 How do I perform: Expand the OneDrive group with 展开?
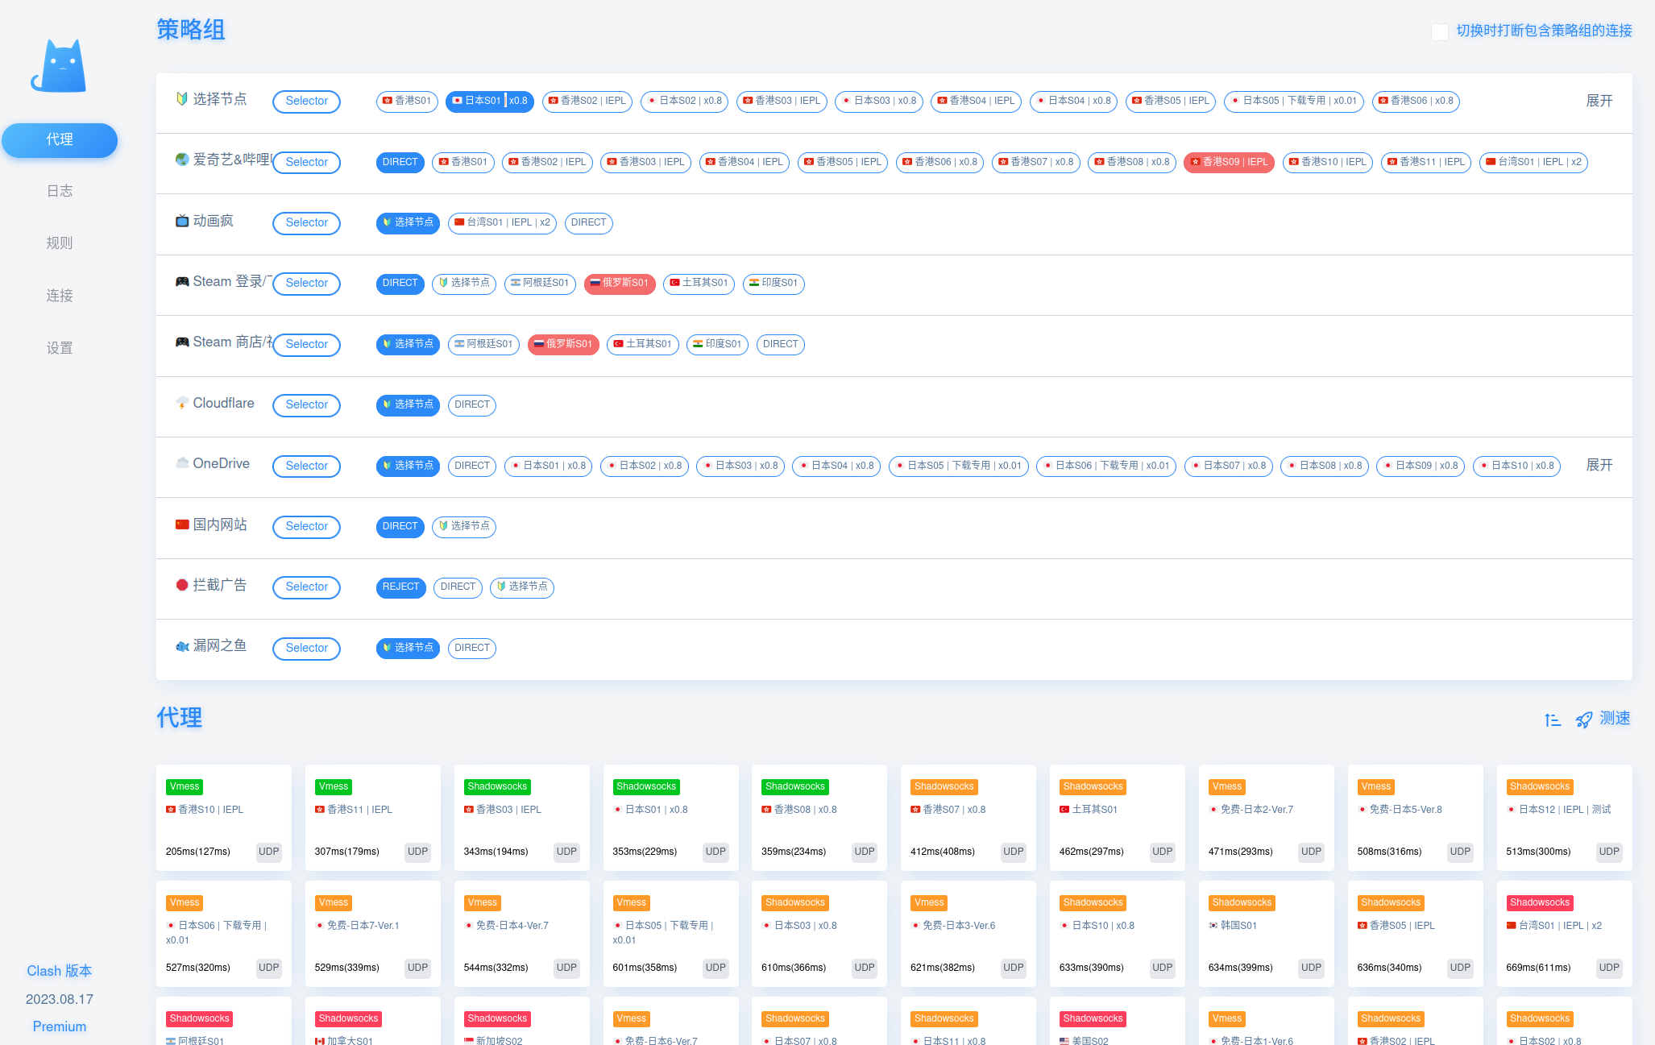point(1599,465)
